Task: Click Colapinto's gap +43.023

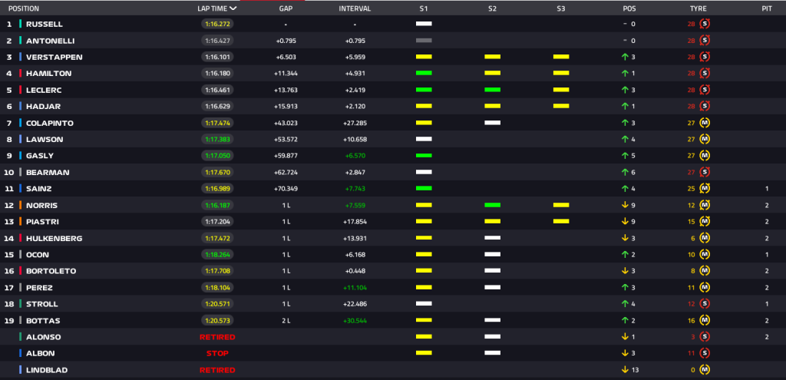Action: (286, 123)
